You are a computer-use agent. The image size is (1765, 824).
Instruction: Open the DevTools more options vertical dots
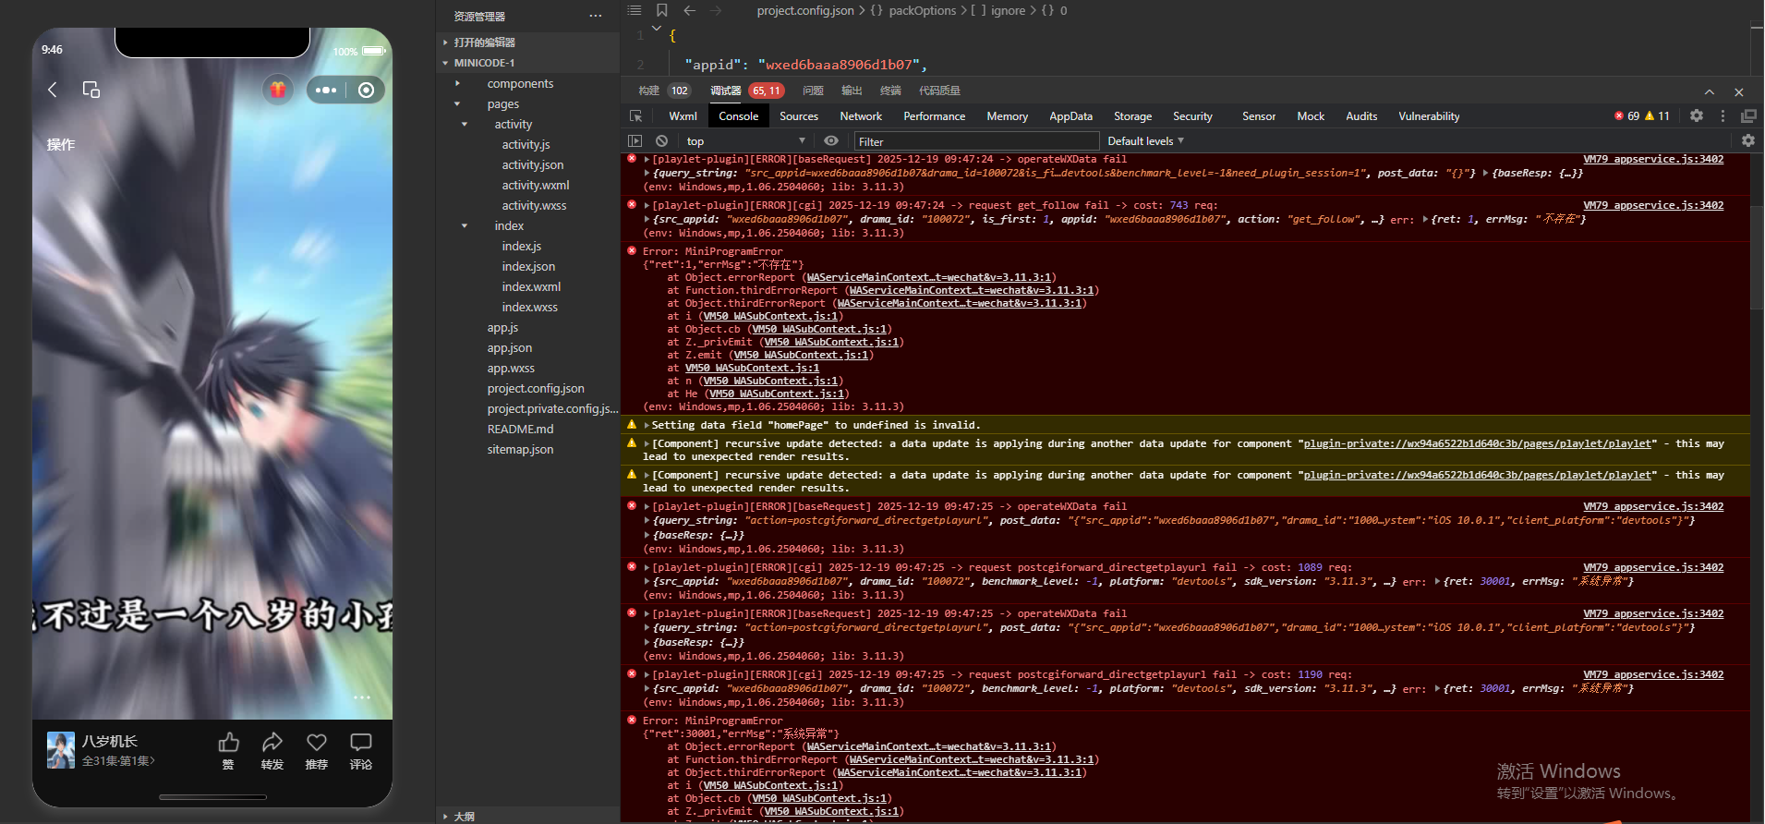[1723, 115]
